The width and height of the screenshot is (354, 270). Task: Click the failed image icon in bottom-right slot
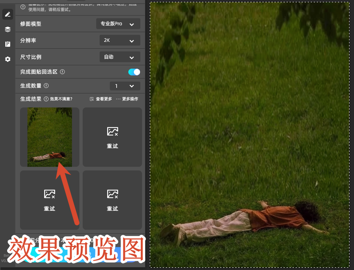coord(112,194)
